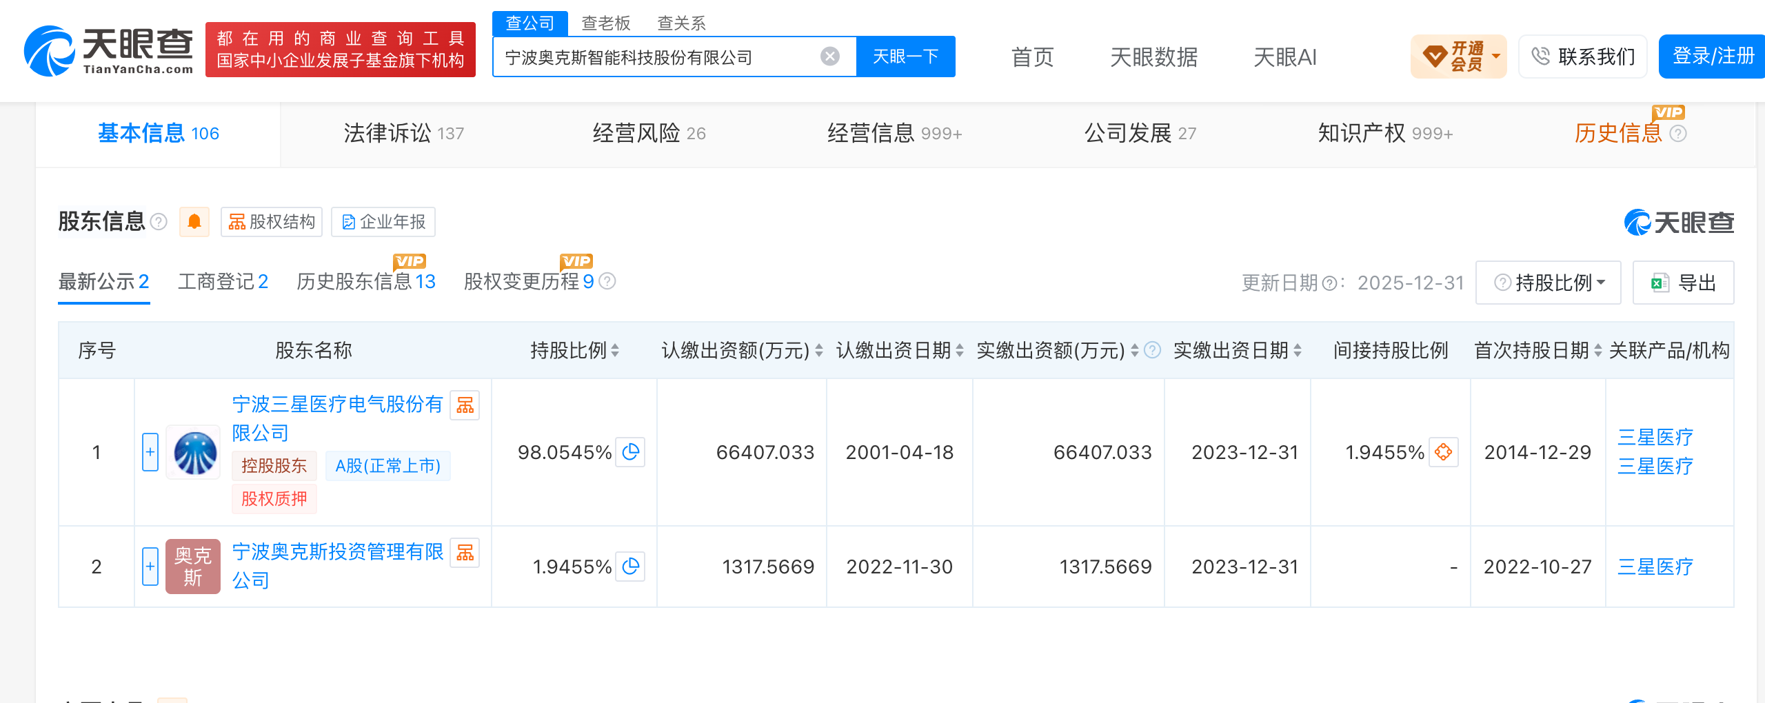
Task: Click equity structure icon next to 宁波奥克斯投资管理
Action: click(x=465, y=553)
